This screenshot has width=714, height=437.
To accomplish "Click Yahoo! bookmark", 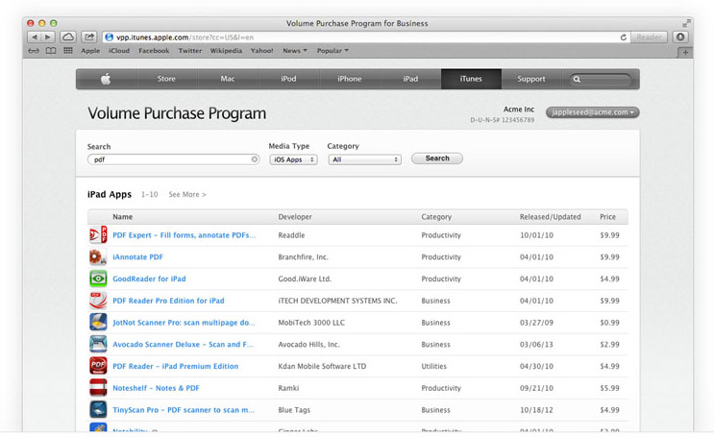I will [x=261, y=51].
